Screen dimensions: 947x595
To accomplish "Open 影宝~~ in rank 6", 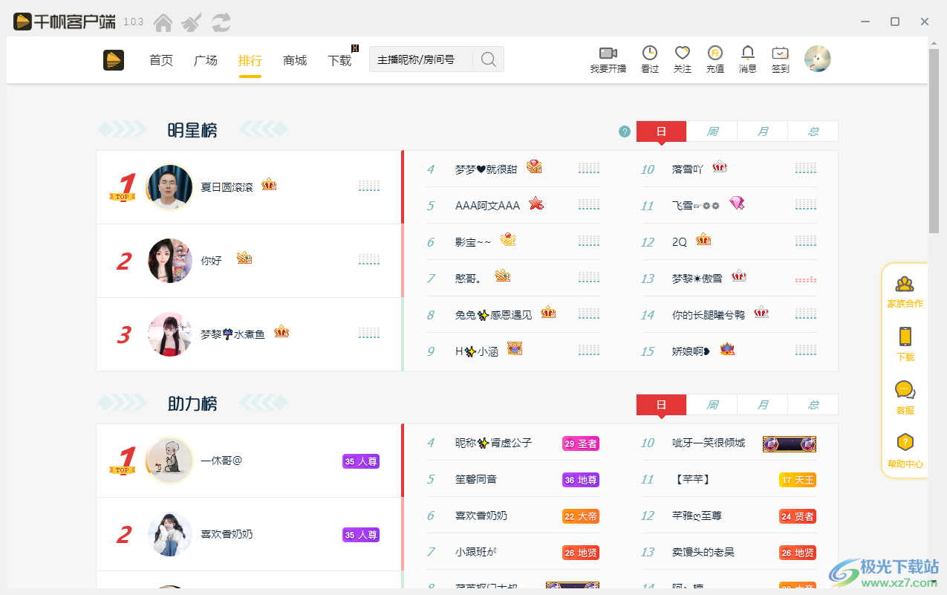I will pos(473,242).
